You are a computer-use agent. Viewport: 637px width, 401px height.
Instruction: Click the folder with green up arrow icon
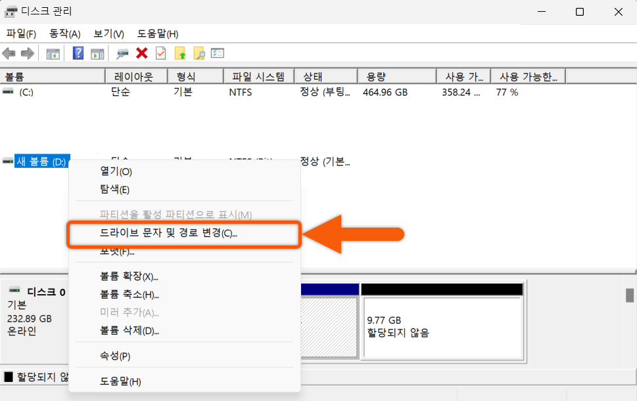pyautogui.click(x=181, y=53)
